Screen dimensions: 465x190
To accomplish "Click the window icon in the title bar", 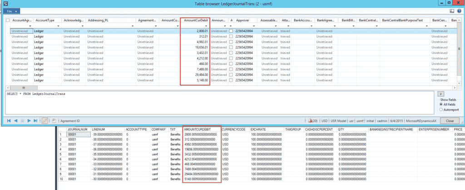I will coord(6,4).
